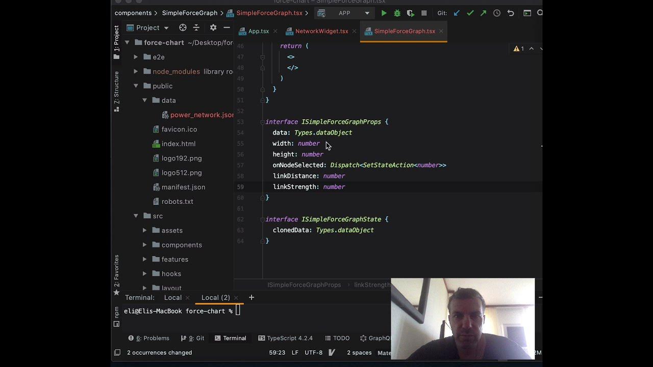Change the LF line separator
The width and height of the screenshot is (653, 367).
click(x=295, y=353)
